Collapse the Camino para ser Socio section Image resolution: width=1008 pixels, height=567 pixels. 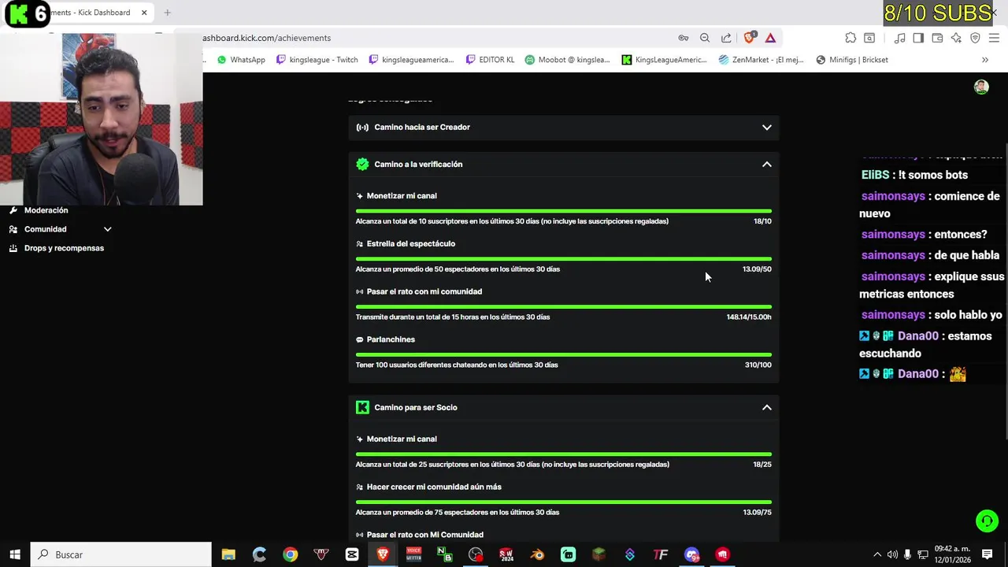(x=766, y=407)
